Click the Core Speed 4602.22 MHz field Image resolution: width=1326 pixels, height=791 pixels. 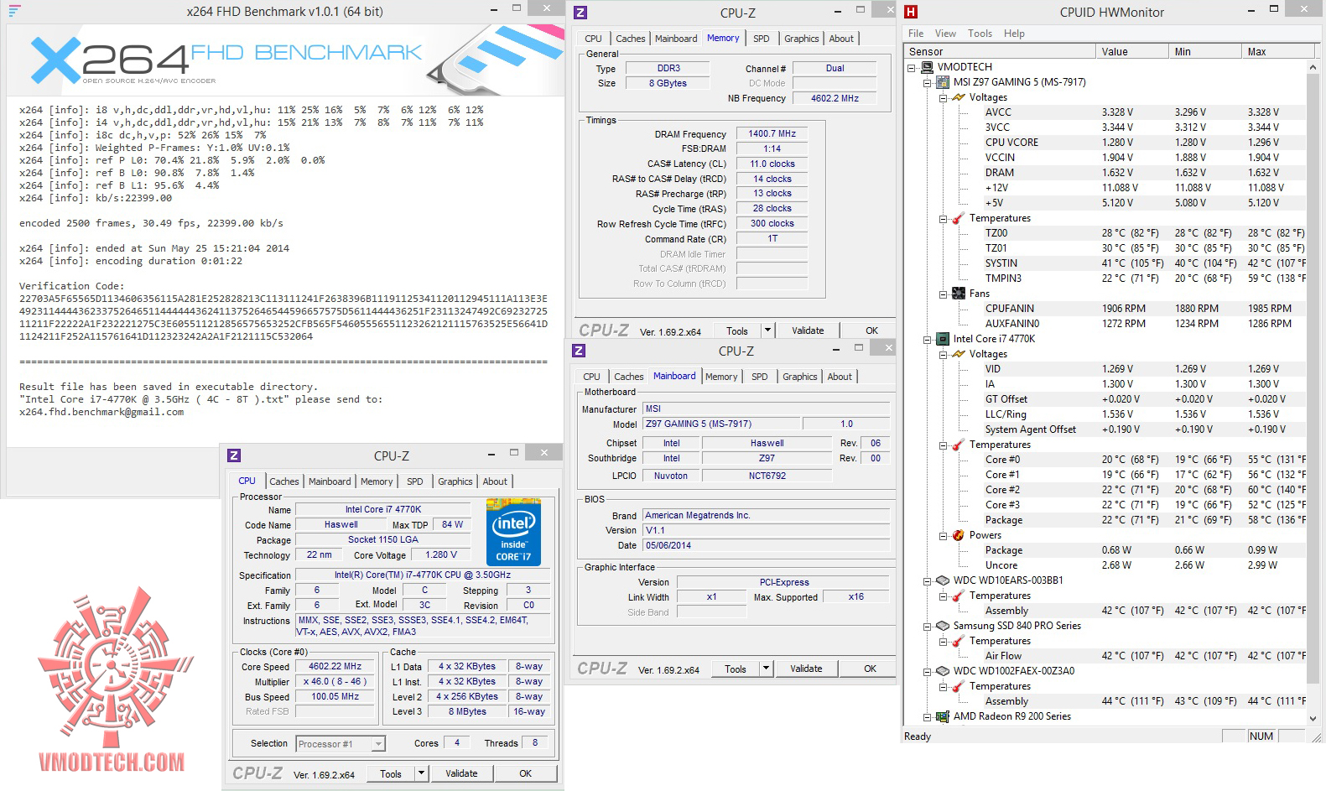pos(335,667)
